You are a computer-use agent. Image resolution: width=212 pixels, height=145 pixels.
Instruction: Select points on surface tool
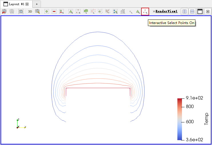pos(78,11)
